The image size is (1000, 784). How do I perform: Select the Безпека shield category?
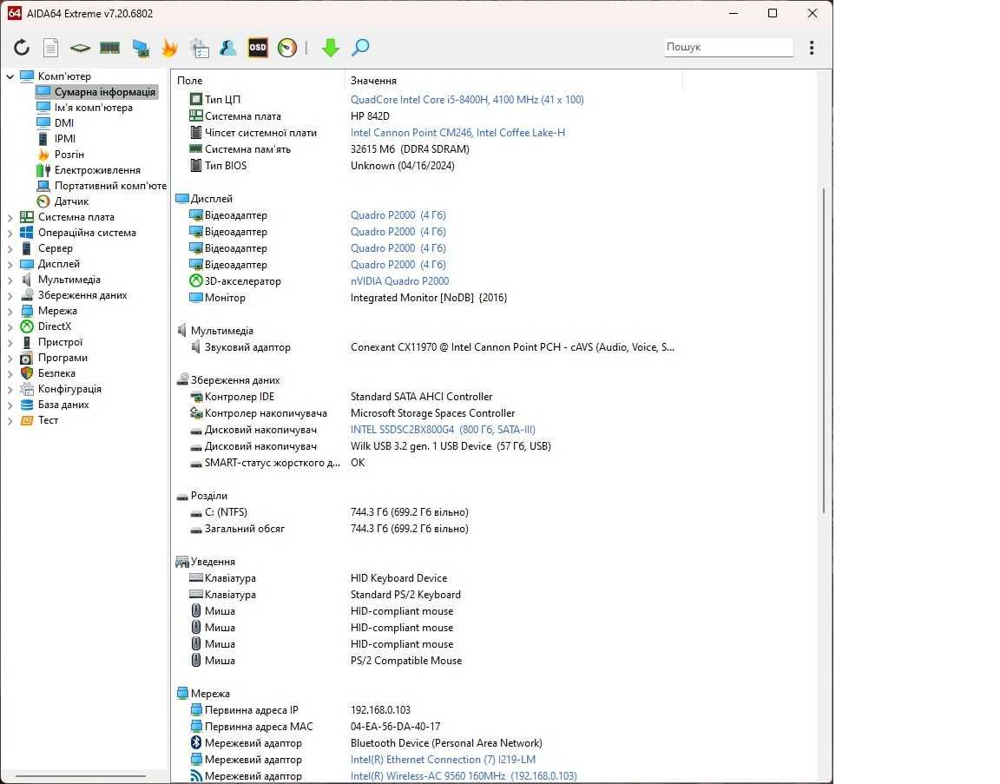pos(56,373)
